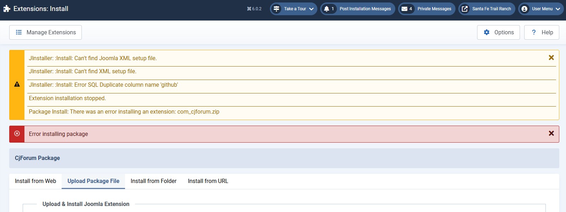Switch to the Install from Web tab

tap(35, 181)
